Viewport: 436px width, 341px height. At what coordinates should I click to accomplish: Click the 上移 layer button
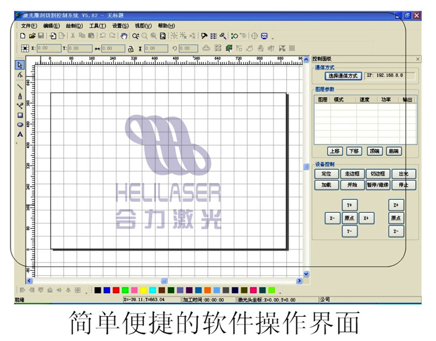(335, 151)
